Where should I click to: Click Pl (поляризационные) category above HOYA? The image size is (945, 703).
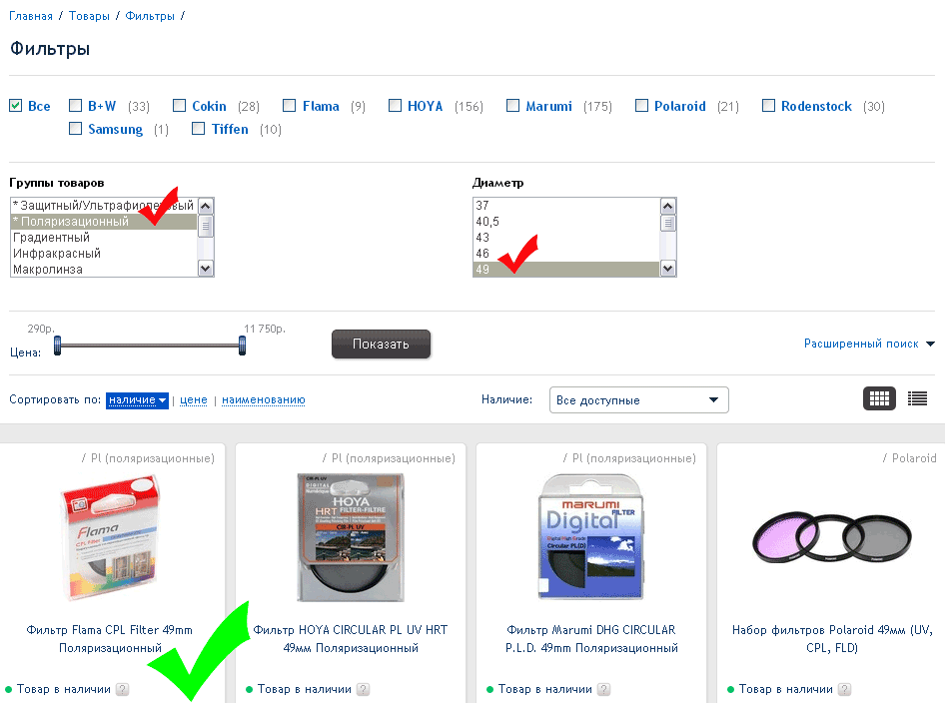pyautogui.click(x=394, y=458)
